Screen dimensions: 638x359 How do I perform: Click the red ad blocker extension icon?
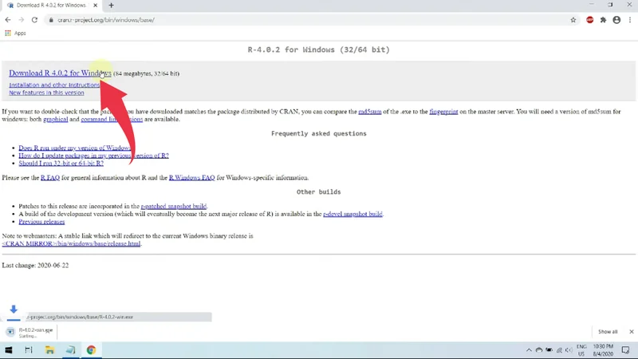pyautogui.click(x=590, y=20)
